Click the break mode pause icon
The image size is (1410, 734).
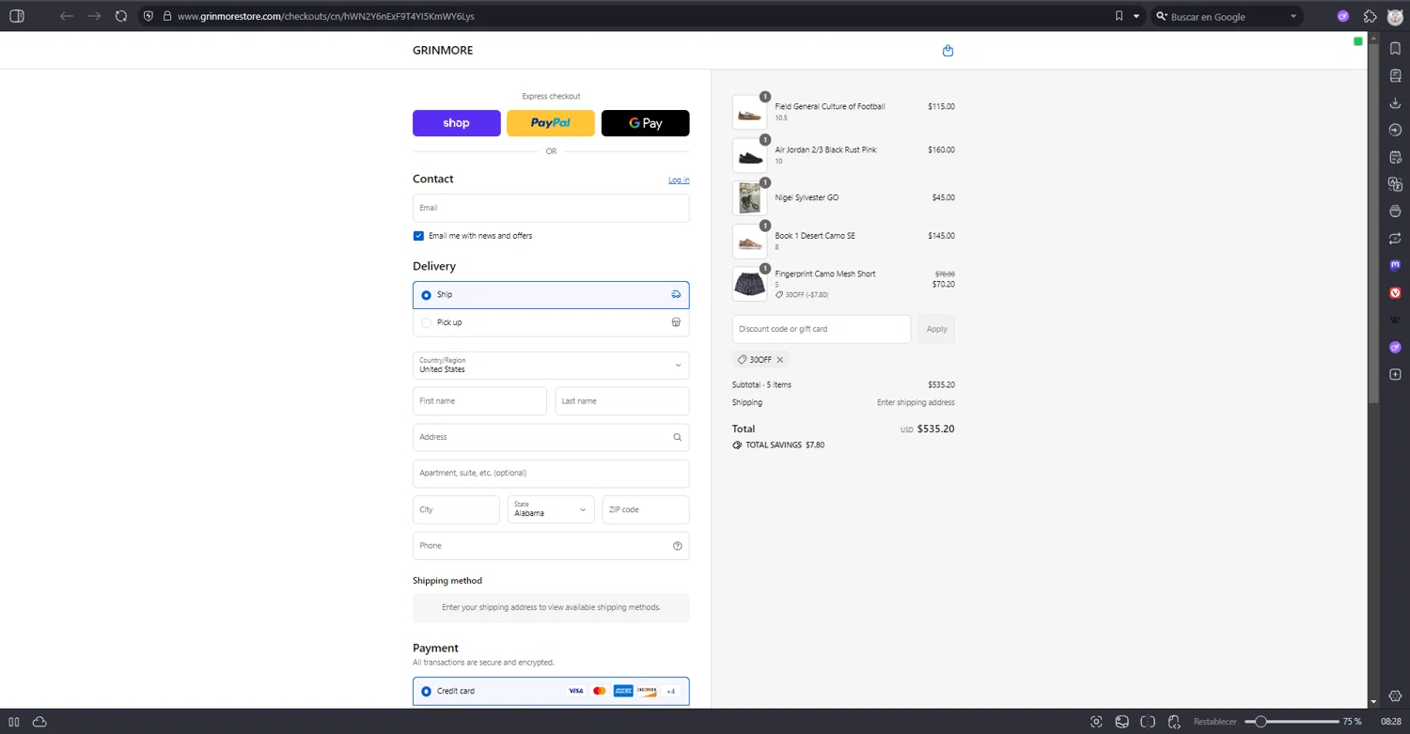point(14,722)
